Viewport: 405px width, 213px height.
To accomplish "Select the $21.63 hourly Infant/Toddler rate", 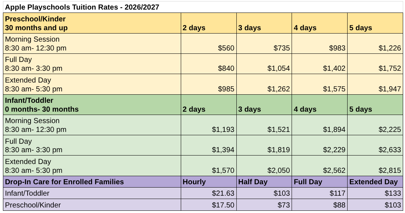I will 209,193.
